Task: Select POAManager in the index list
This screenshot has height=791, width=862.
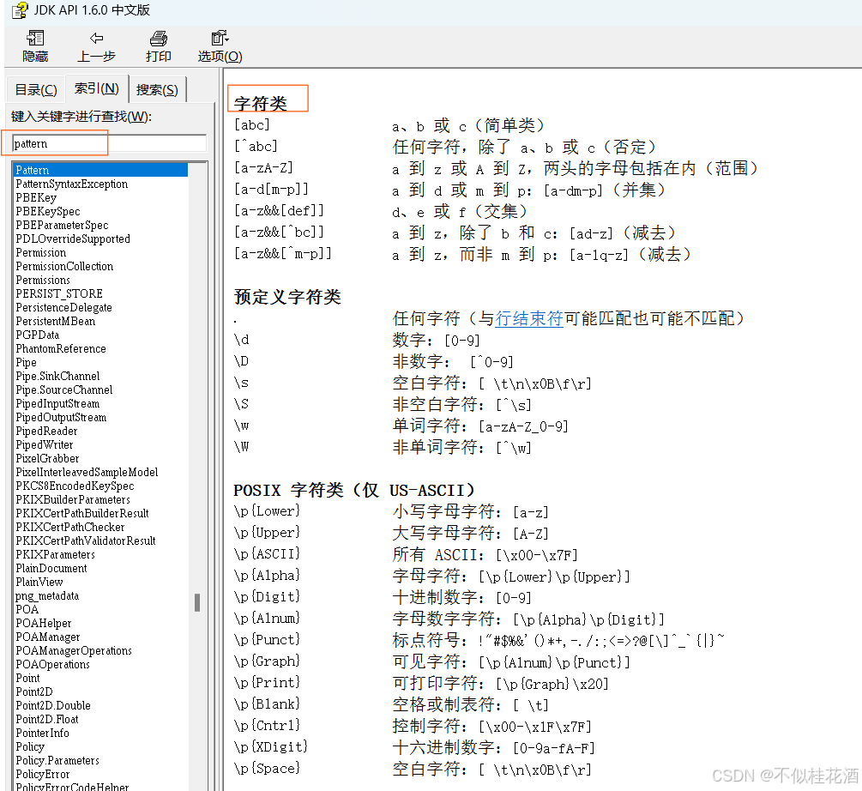Action: (x=48, y=637)
